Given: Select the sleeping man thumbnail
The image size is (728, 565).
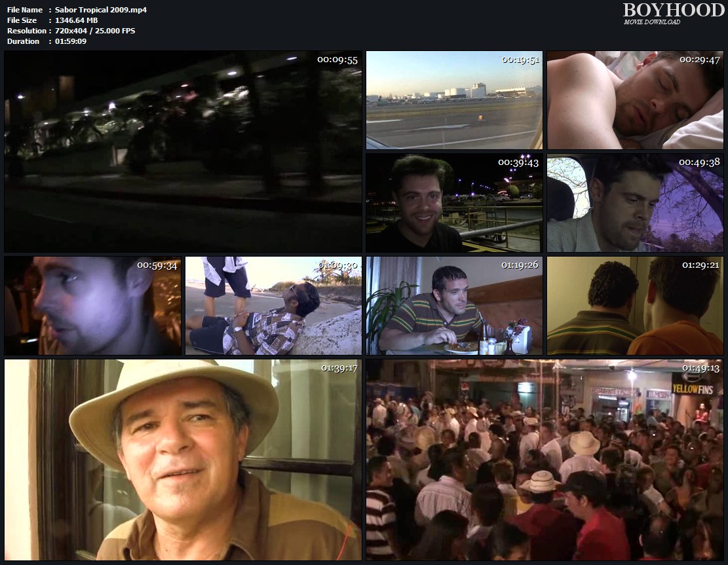Looking at the screenshot, I should [635, 100].
